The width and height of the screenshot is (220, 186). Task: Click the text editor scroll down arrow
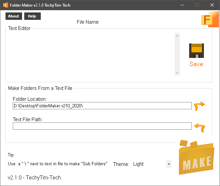click(177, 73)
